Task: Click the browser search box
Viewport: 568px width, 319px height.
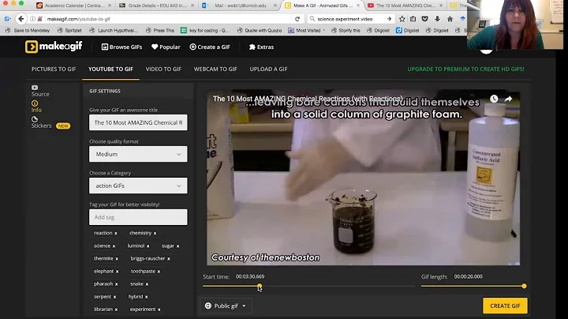Action: pos(350,19)
